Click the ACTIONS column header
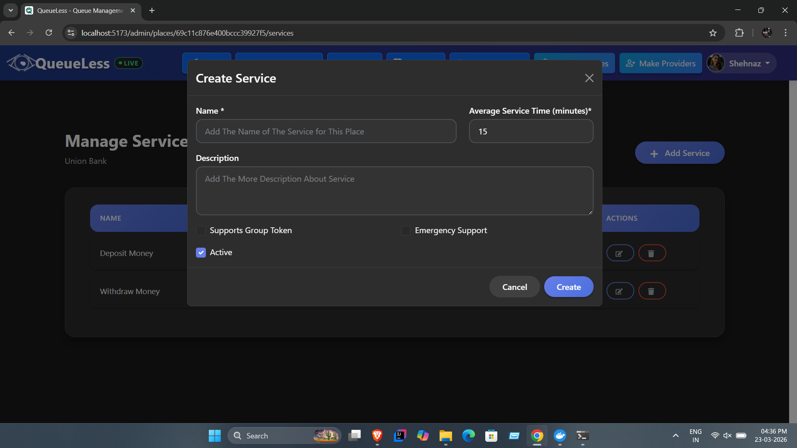 pos(621,218)
